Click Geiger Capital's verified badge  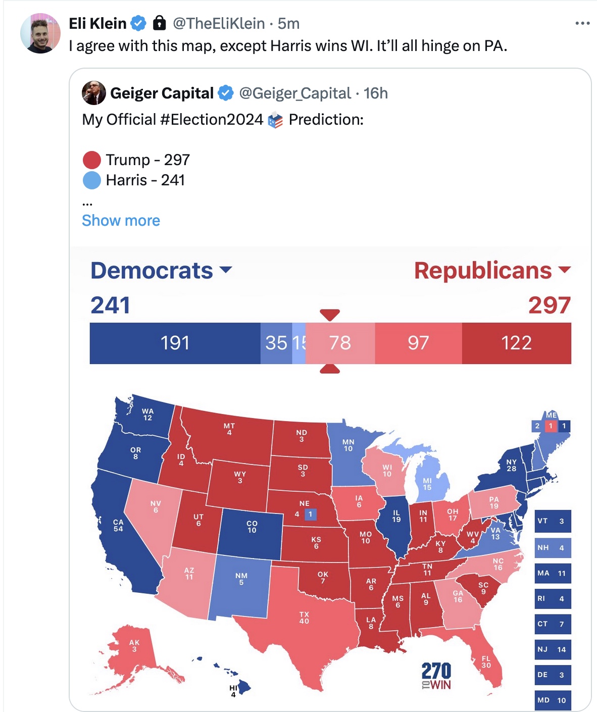point(226,93)
